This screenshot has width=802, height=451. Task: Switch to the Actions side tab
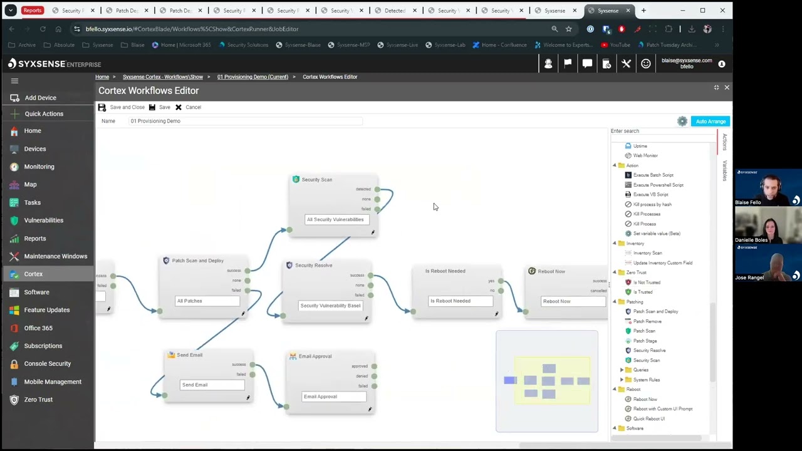tap(724, 142)
